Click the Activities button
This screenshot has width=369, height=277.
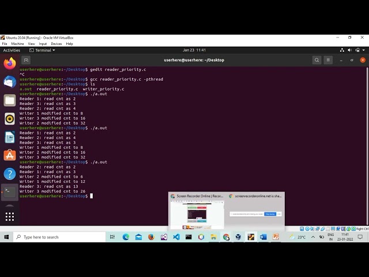point(12,50)
